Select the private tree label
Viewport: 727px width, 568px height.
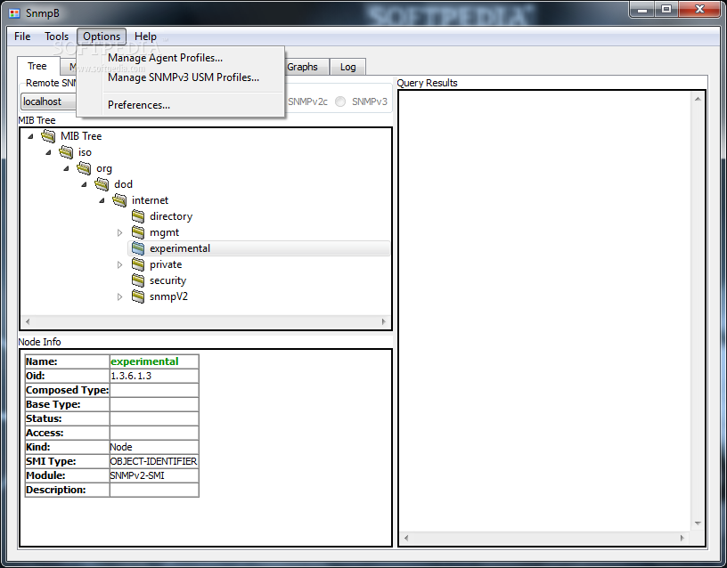tap(166, 264)
